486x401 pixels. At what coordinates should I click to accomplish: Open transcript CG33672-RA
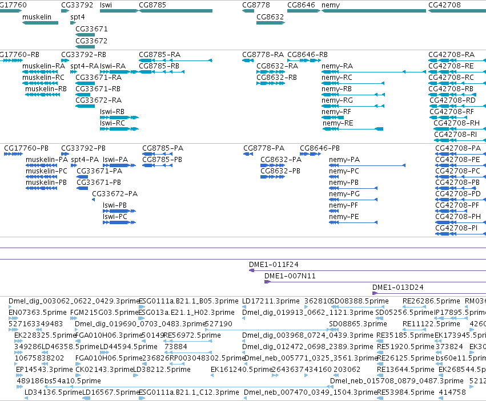click(99, 100)
